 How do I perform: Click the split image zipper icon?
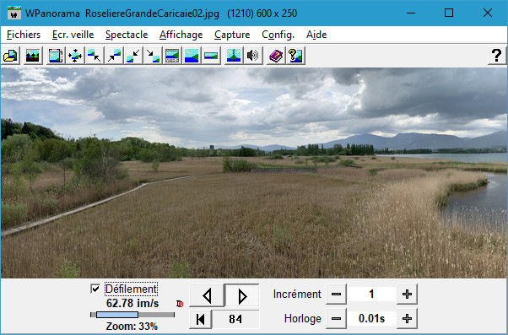coord(234,56)
